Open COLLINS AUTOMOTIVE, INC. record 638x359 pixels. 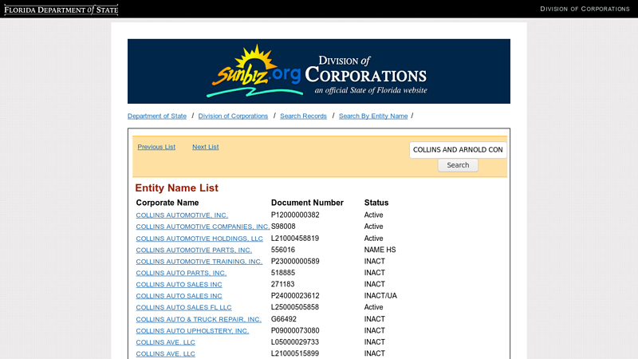(182, 215)
